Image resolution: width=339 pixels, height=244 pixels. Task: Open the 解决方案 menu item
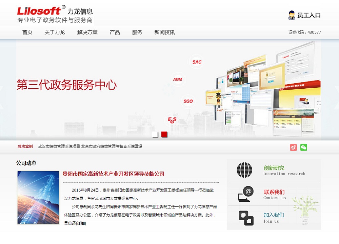[x=87, y=32]
